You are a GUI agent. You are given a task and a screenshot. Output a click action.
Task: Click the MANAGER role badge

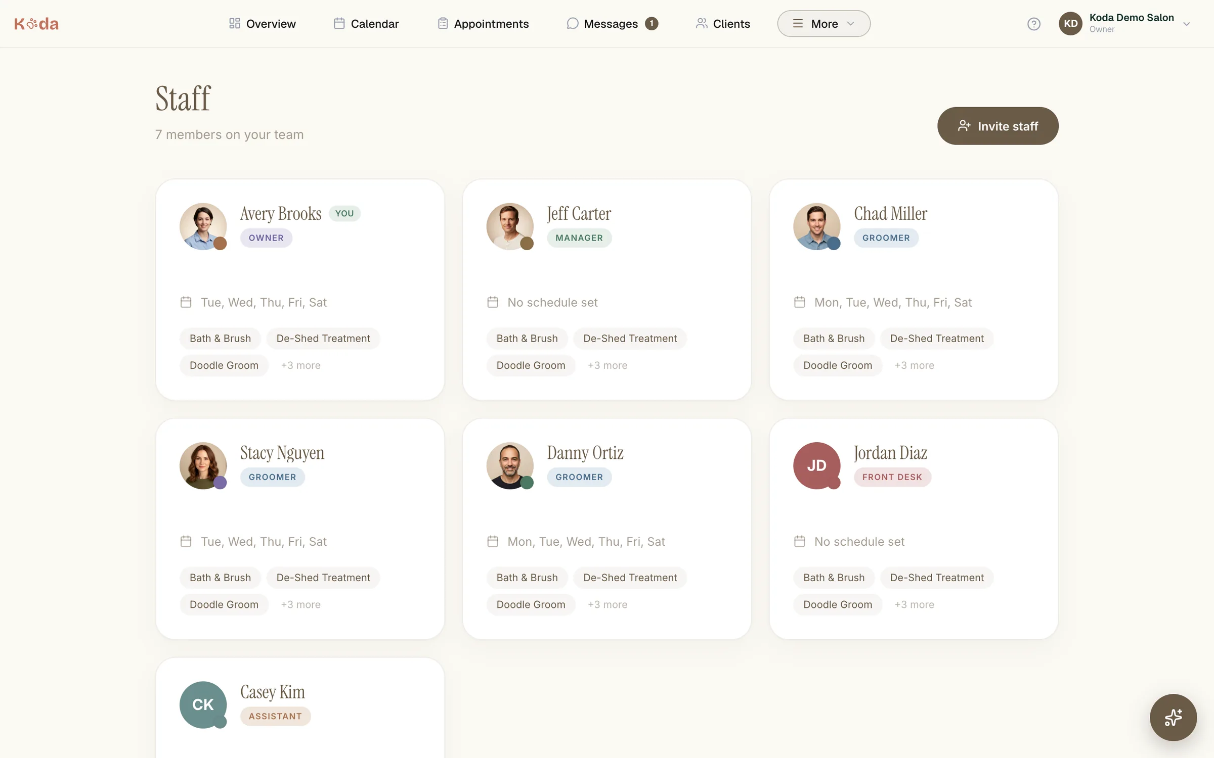pos(579,238)
